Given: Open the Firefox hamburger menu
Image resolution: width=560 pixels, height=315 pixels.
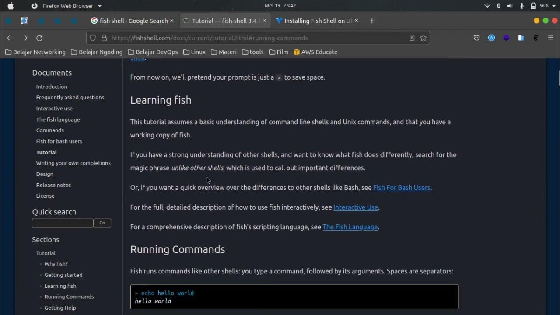Looking at the screenshot, I should [551, 38].
